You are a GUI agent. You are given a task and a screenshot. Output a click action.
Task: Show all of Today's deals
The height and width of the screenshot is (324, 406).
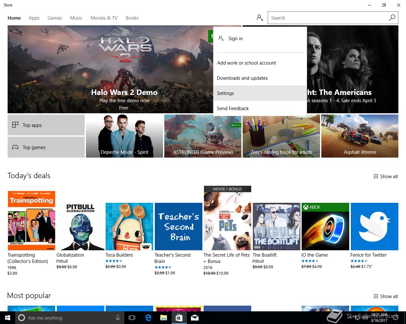386,176
